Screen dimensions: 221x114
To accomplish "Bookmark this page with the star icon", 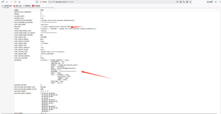I will pos(190,2).
